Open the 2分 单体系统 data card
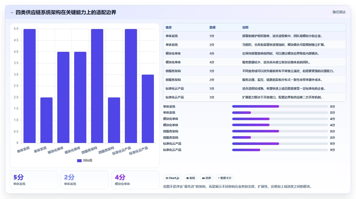This screenshot has height=199, width=356. pyautogui.click(x=85, y=180)
